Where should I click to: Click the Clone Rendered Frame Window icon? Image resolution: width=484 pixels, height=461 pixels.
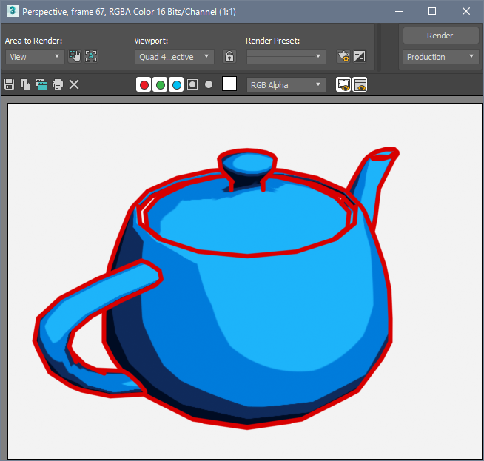(x=41, y=84)
